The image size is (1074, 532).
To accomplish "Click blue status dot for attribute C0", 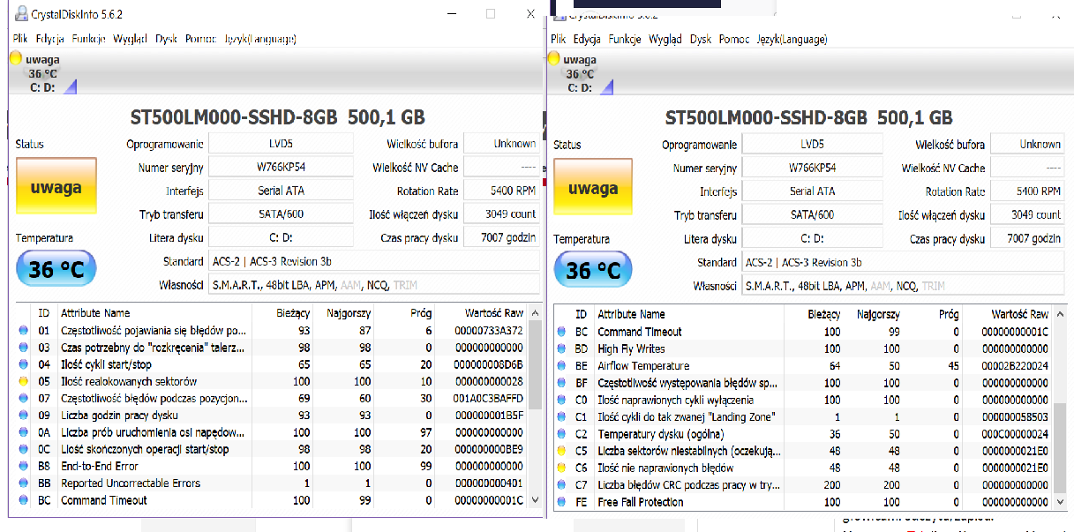I will point(560,400).
